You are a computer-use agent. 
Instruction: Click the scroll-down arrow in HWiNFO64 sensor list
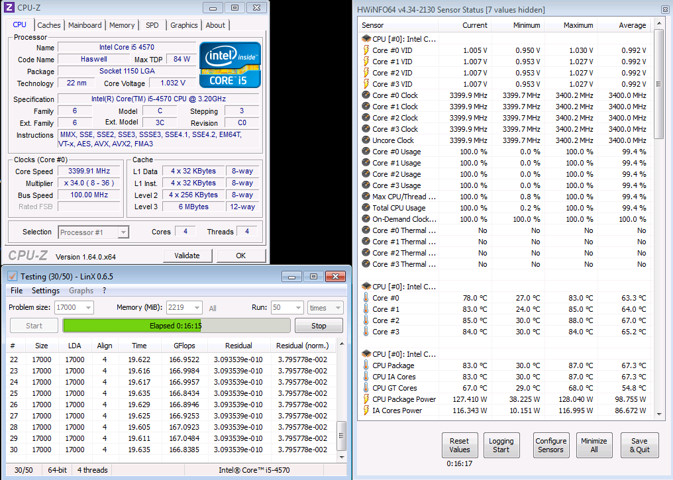(x=659, y=414)
